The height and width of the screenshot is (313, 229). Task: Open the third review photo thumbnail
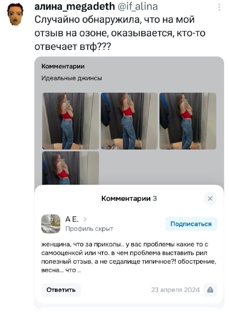[x=188, y=121]
